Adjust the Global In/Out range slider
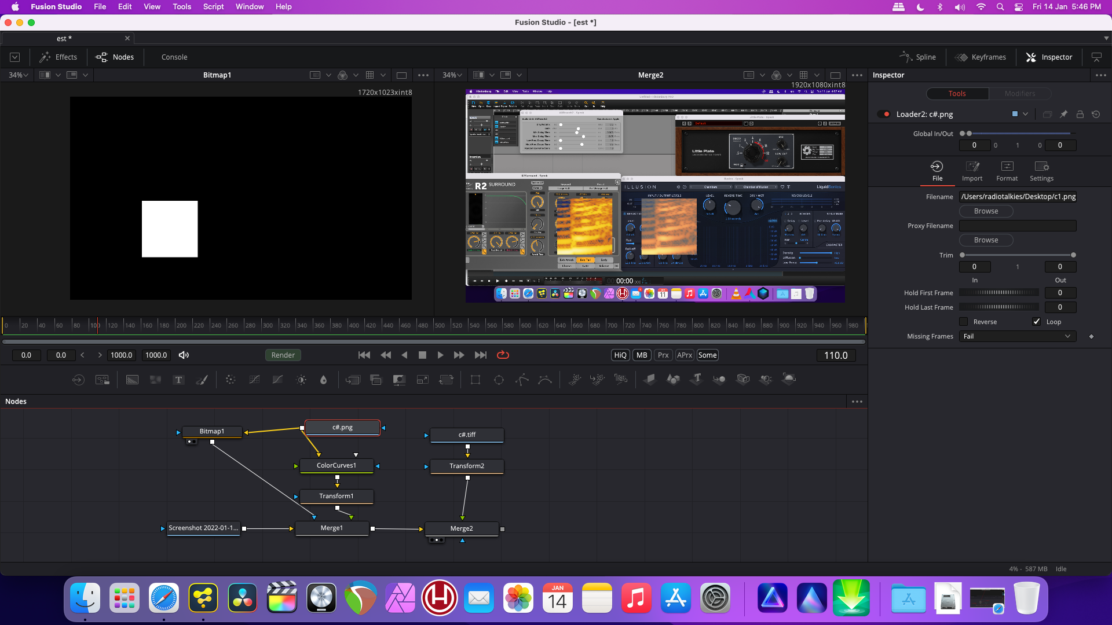 [1018, 134]
